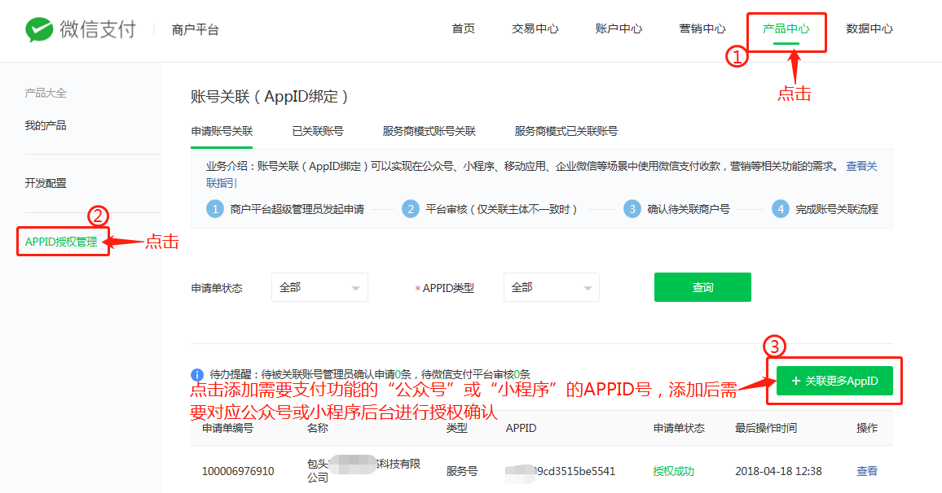942x493 pixels.
Task: Click the WeChat Pay green logo icon
Action: pyautogui.click(x=39, y=29)
